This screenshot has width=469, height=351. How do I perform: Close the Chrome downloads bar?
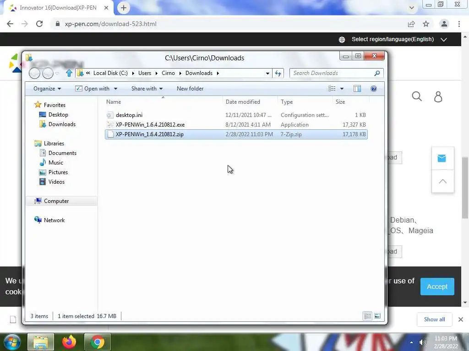pos(461,319)
